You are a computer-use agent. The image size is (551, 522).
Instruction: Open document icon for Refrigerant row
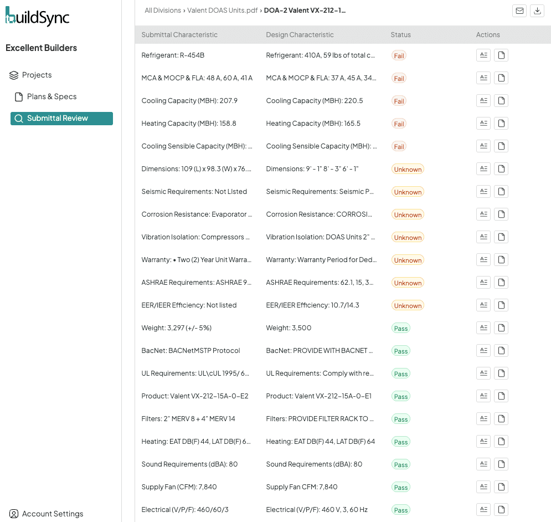(x=501, y=55)
